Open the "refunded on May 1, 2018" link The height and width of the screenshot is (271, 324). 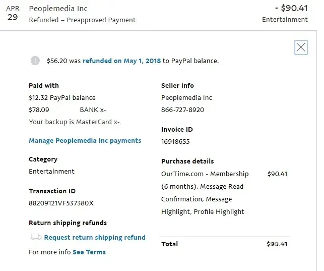coord(122,61)
